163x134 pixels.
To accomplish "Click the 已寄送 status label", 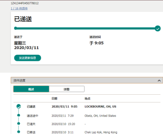I will 31,132.
